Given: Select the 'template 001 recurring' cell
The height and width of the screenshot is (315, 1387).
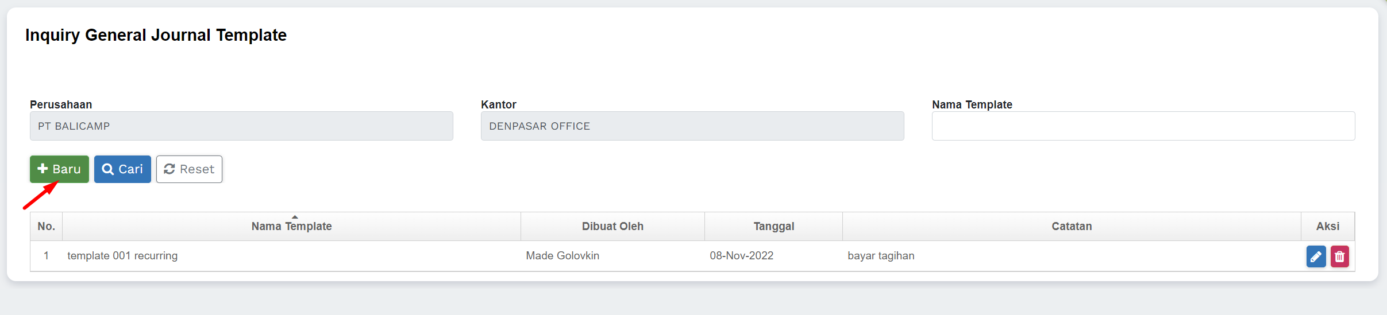Looking at the screenshot, I should pos(122,256).
